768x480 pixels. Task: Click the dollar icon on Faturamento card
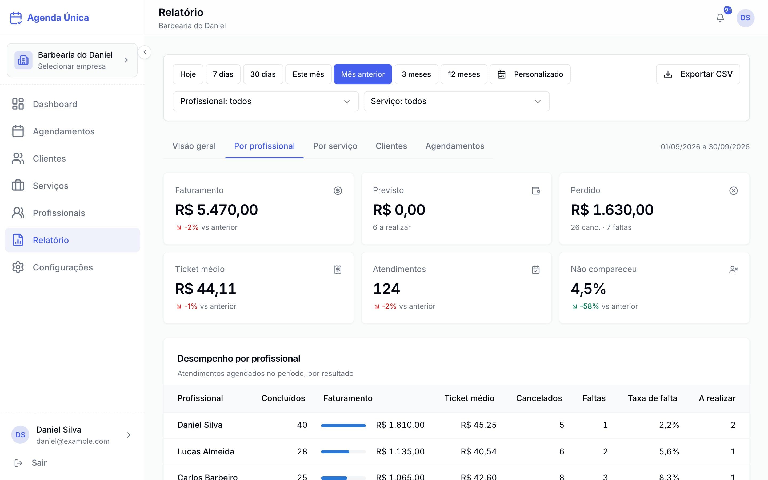pos(338,190)
